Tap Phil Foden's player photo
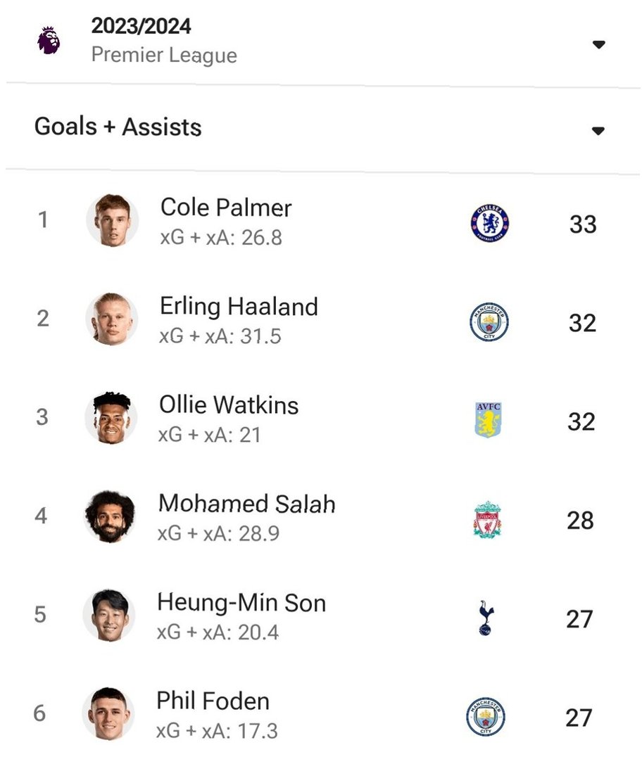 pyautogui.click(x=108, y=714)
